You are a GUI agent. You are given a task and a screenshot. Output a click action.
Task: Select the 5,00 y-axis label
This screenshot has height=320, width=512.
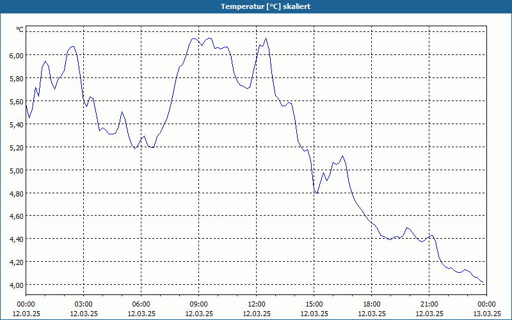pos(17,171)
